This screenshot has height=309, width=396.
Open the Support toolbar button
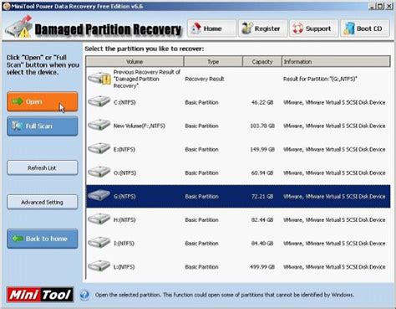(314, 28)
